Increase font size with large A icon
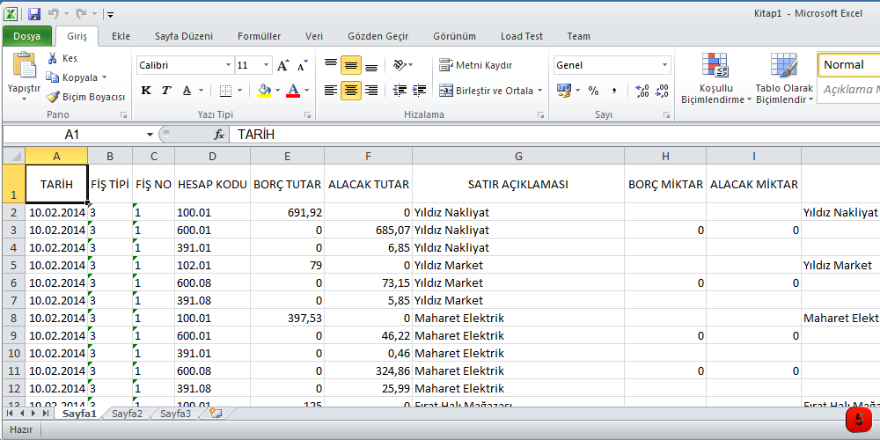Screen dimensions: 880x440 [283, 66]
